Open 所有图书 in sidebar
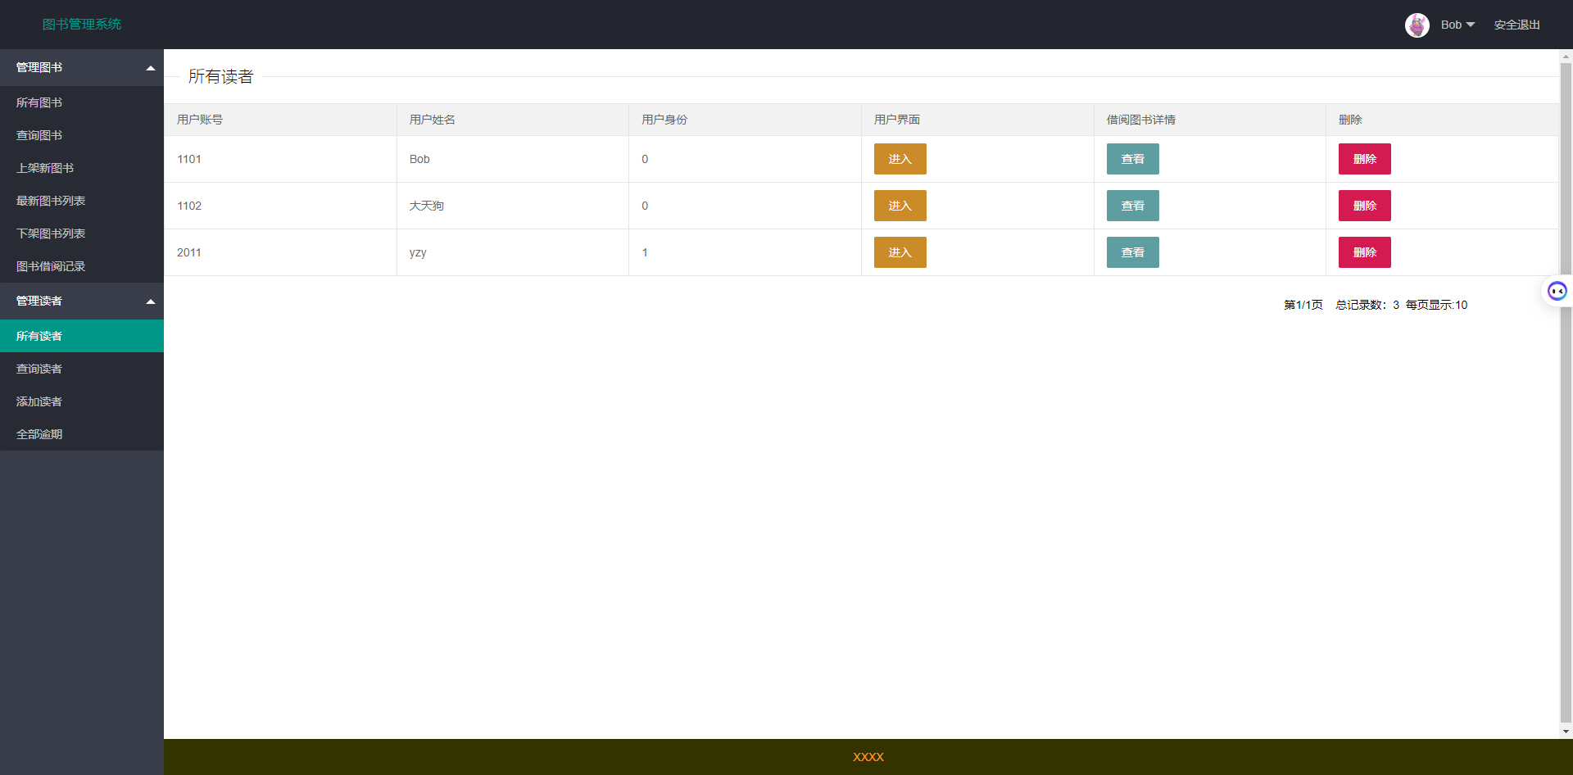 coord(82,102)
